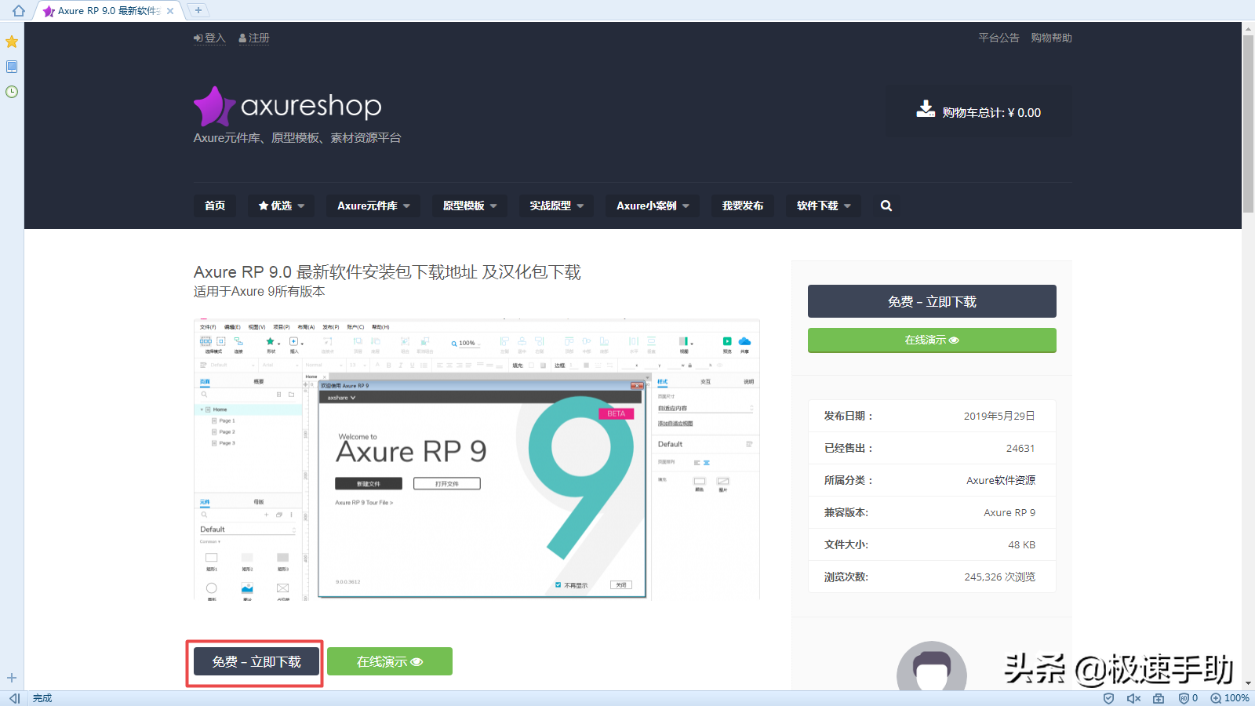Click 在线演示 button below the preview image
Screen dimensions: 1255x706
click(x=390, y=661)
